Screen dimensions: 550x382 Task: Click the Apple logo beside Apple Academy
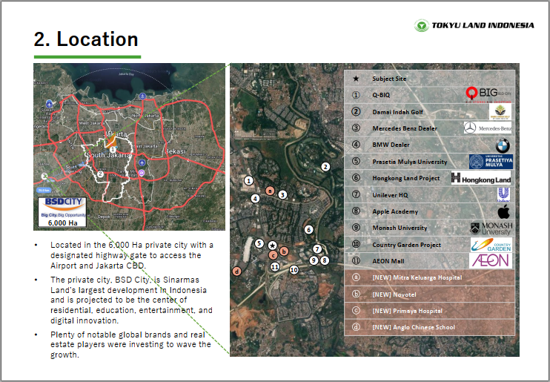point(504,211)
